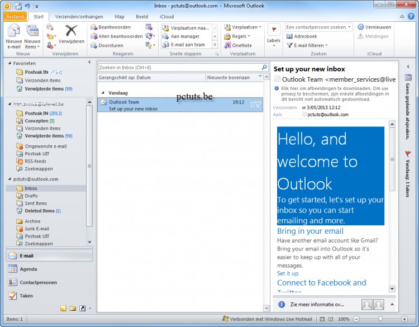Expand the To-Do bar arrow

click(408, 67)
